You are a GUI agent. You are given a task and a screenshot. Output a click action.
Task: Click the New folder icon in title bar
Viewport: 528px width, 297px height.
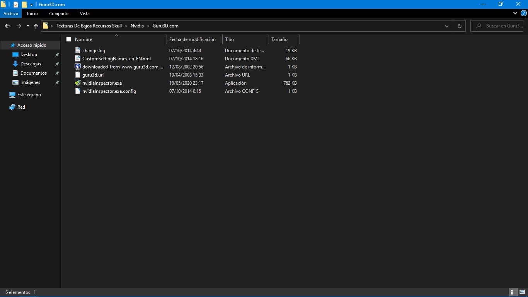24,5
